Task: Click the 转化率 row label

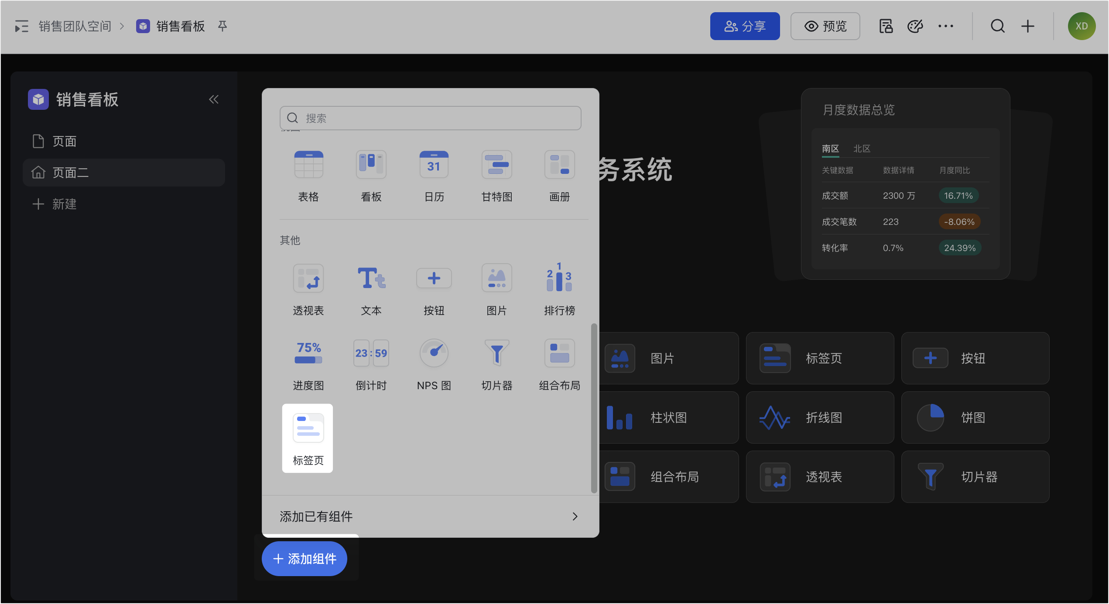Action: point(835,248)
